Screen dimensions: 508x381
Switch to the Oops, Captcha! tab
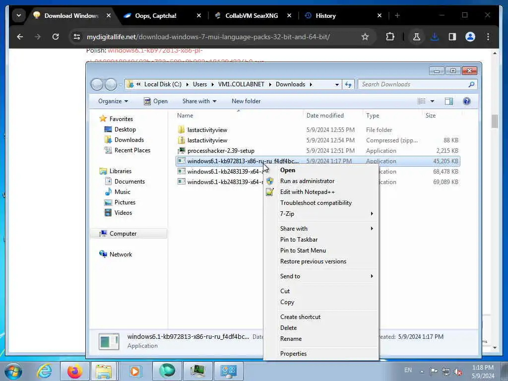click(155, 15)
